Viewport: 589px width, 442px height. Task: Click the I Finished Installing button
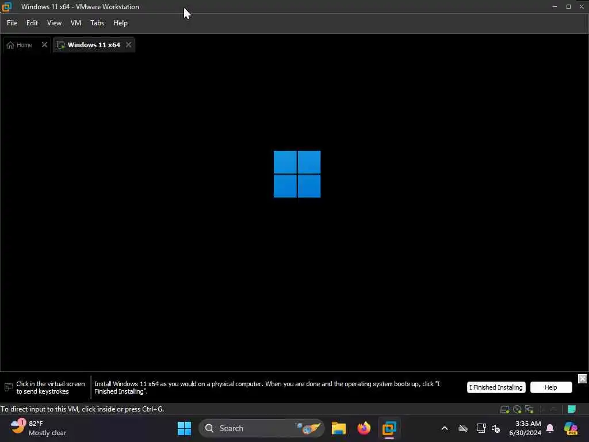[x=496, y=387]
